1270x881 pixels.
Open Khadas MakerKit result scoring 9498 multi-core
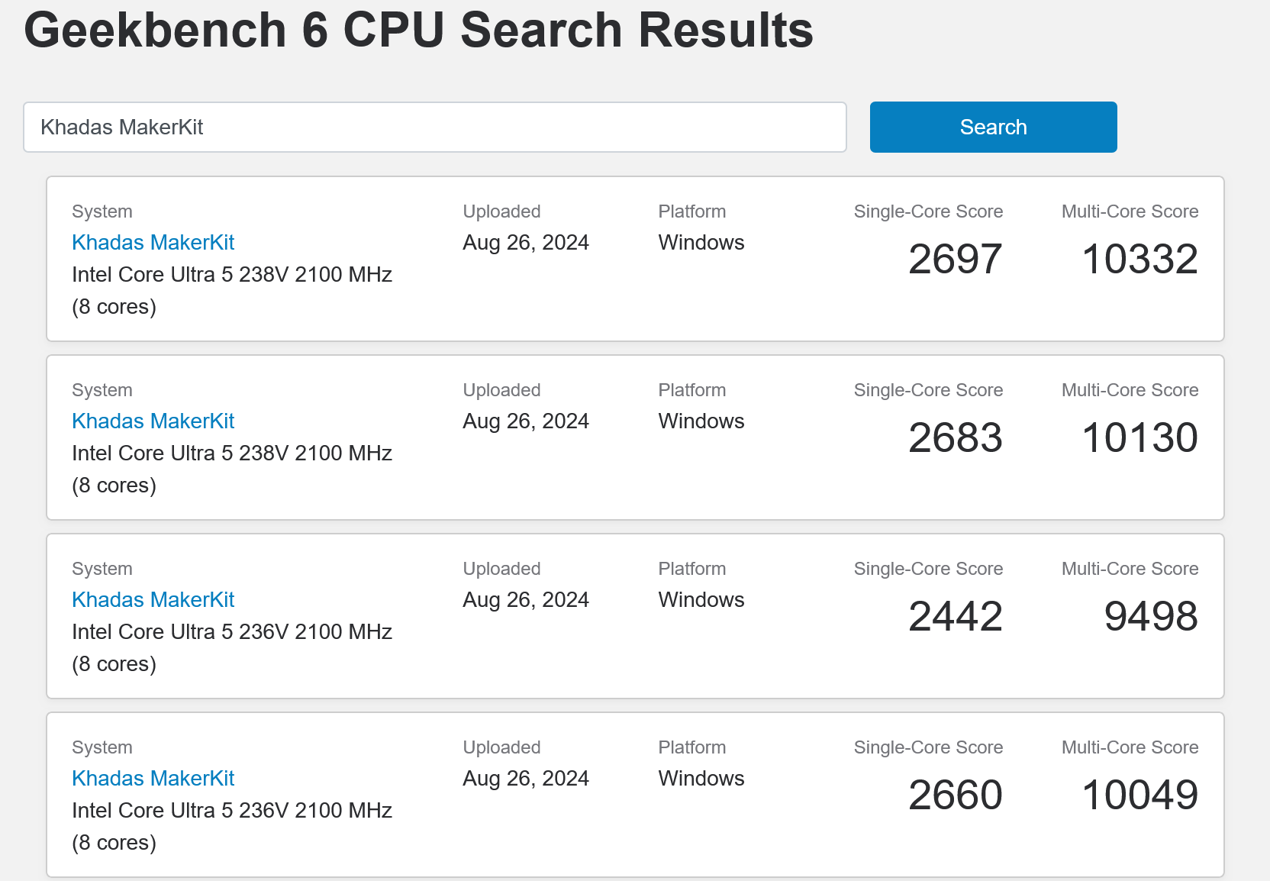153,600
